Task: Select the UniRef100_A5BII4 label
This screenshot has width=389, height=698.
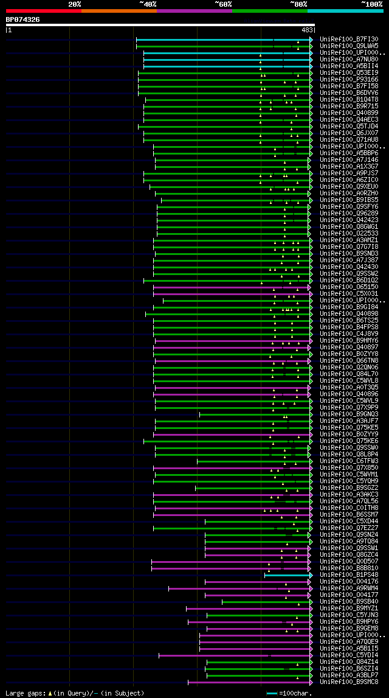Action: point(349,66)
